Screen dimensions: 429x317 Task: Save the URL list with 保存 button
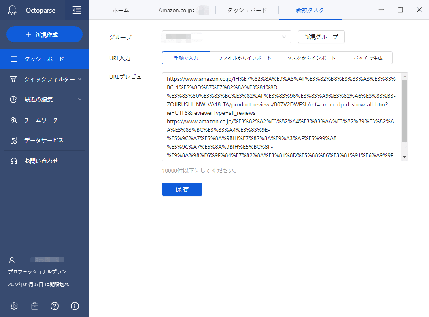tap(182, 189)
